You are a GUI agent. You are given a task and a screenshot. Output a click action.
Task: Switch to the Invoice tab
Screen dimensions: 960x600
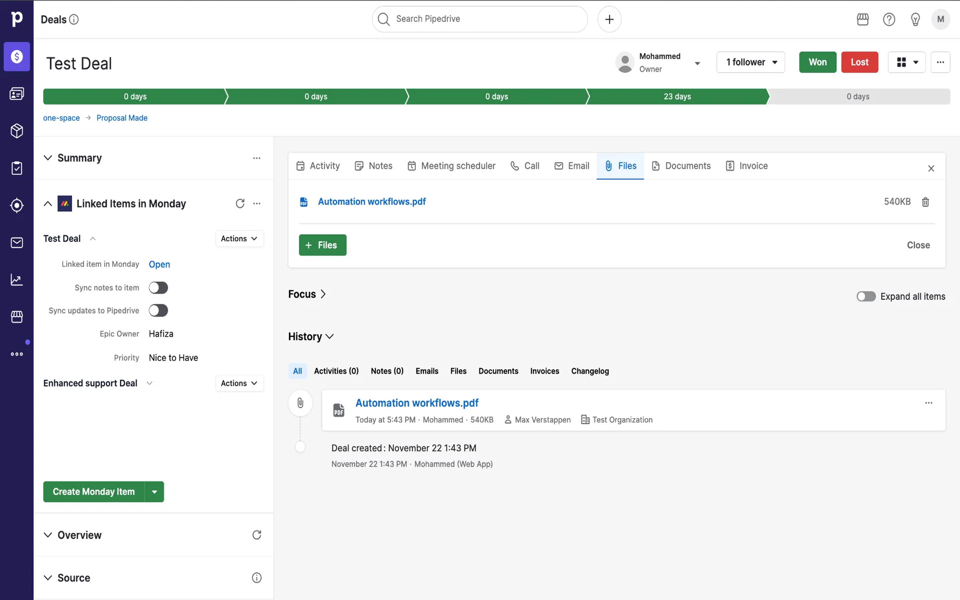[747, 166]
